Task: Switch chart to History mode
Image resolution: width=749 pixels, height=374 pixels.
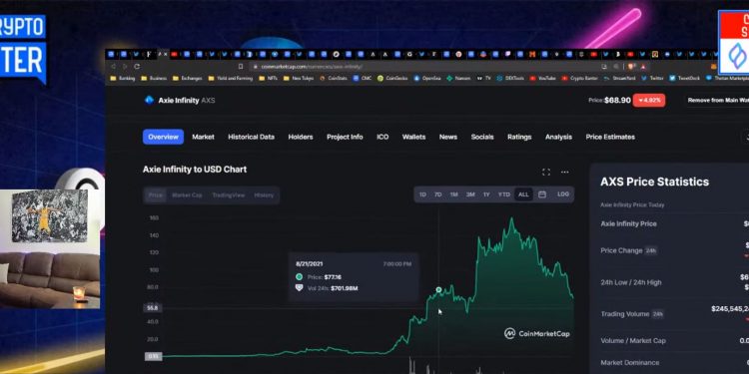Action: click(x=265, y=195)
